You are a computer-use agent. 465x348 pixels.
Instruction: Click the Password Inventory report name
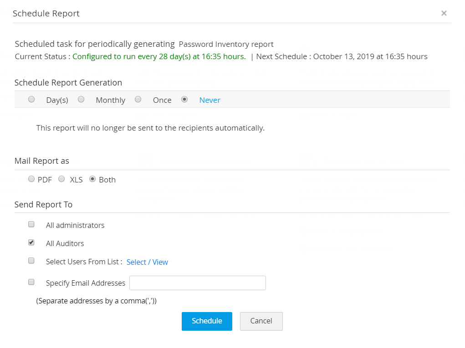[x=226, y=45]
